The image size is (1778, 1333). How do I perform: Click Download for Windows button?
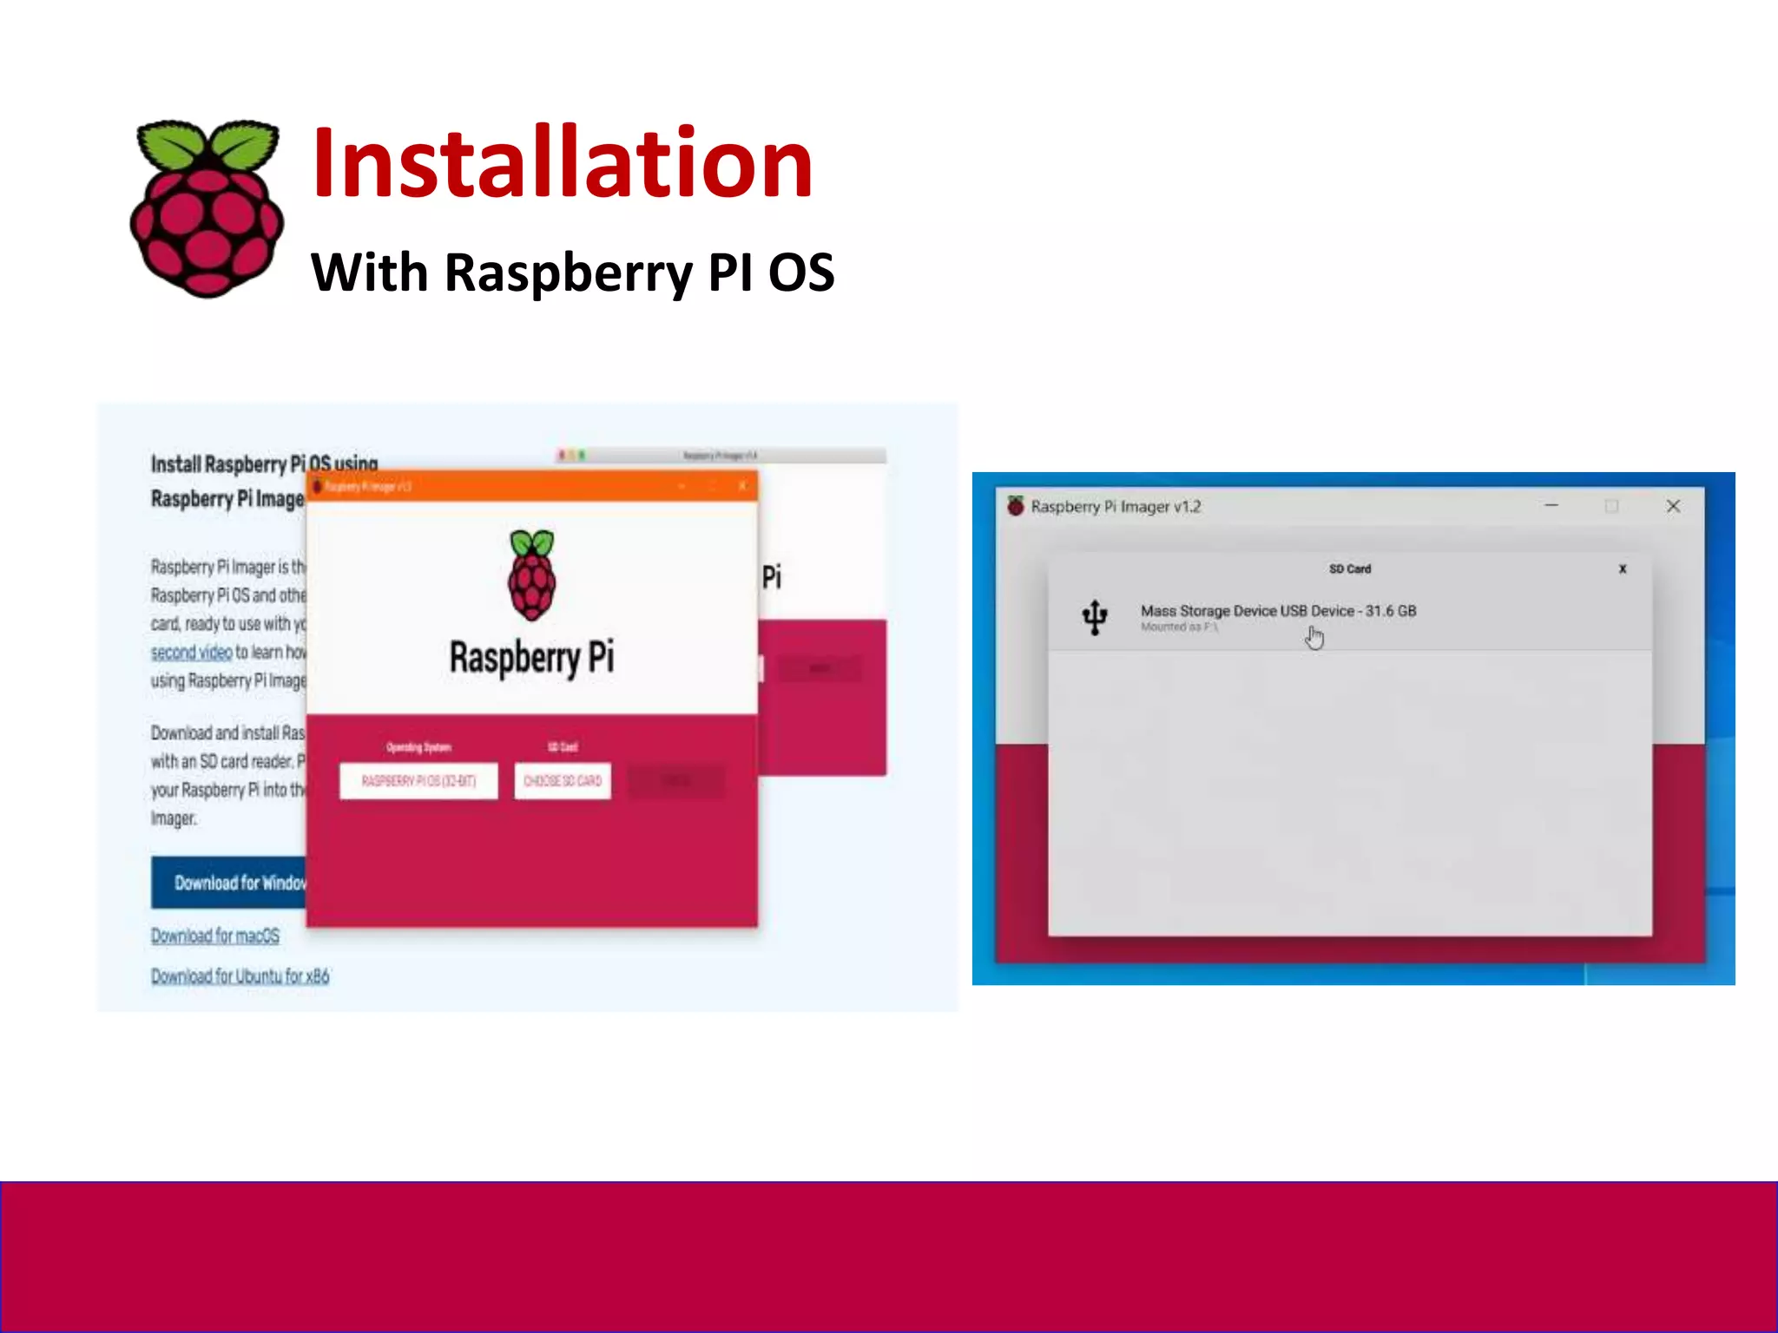229,883
